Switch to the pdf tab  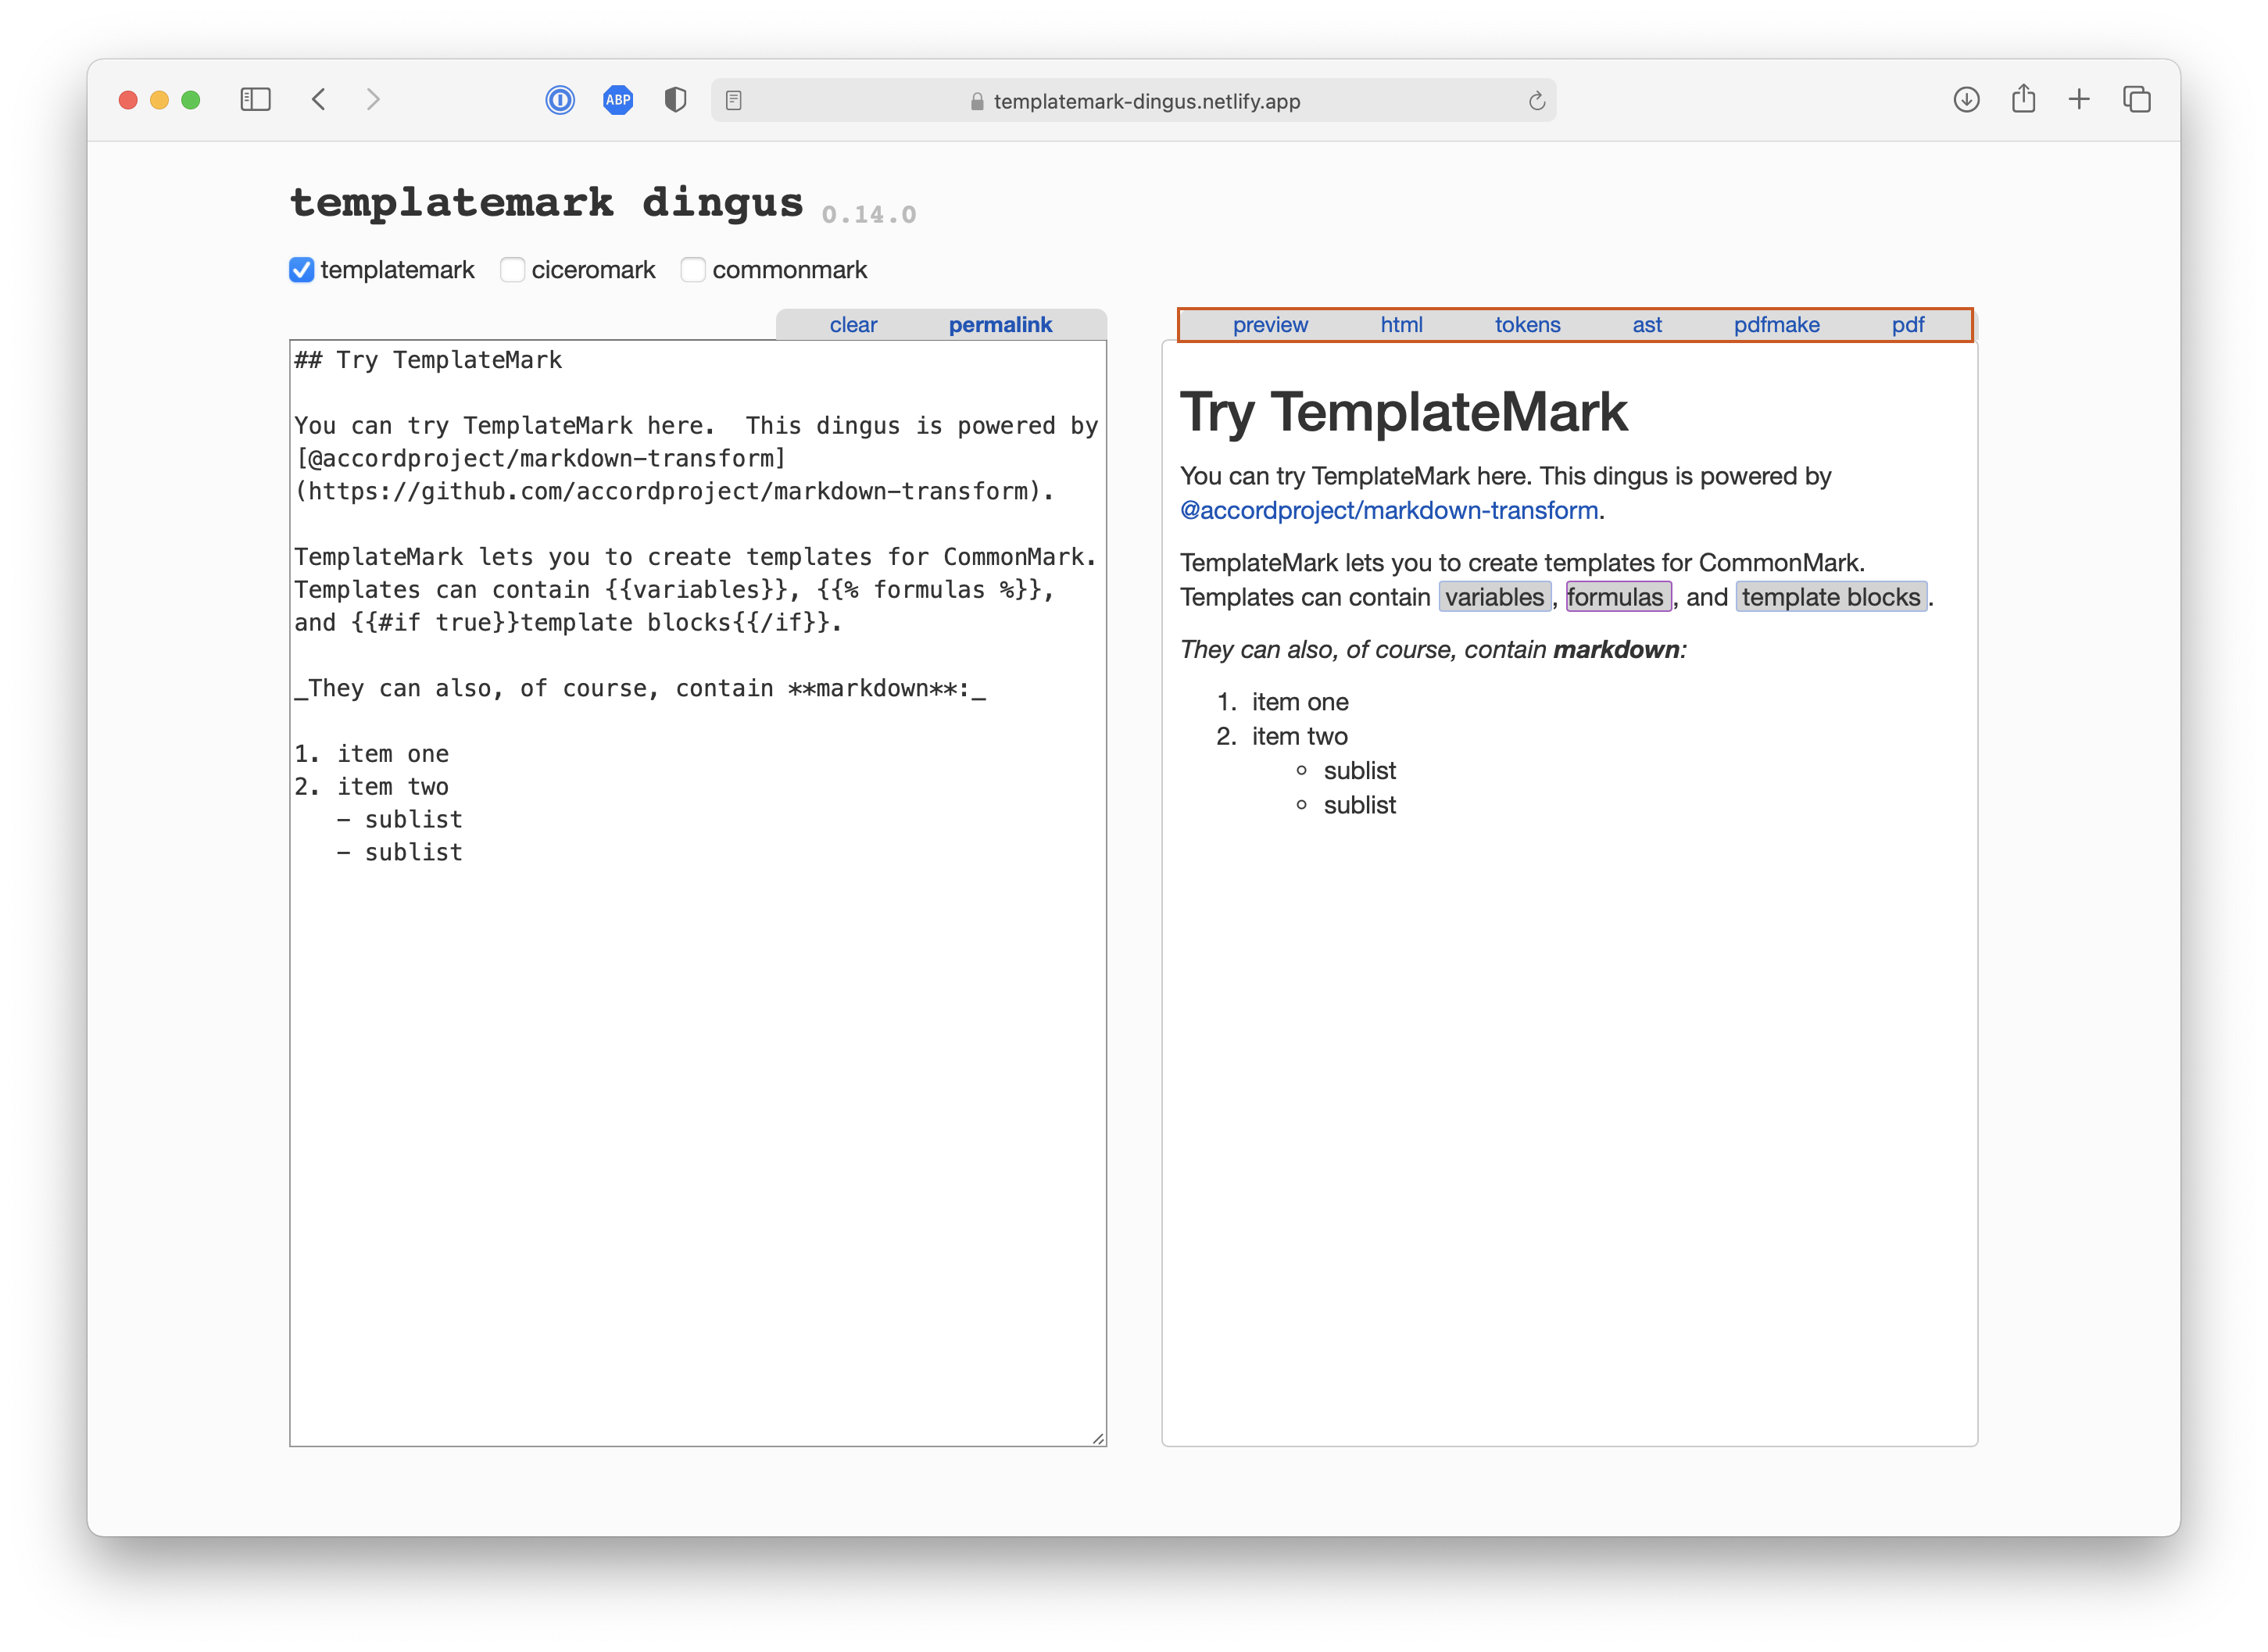pyautogui.click(x=1907, y=325)
